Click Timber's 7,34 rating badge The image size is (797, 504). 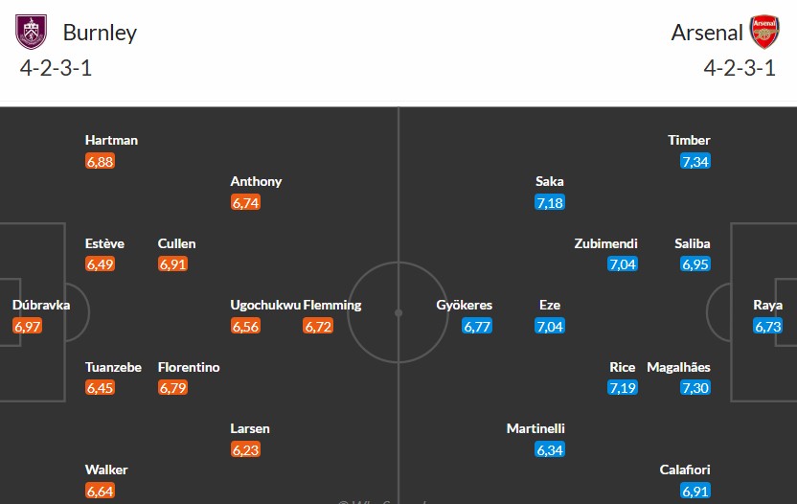coord(695,161)
